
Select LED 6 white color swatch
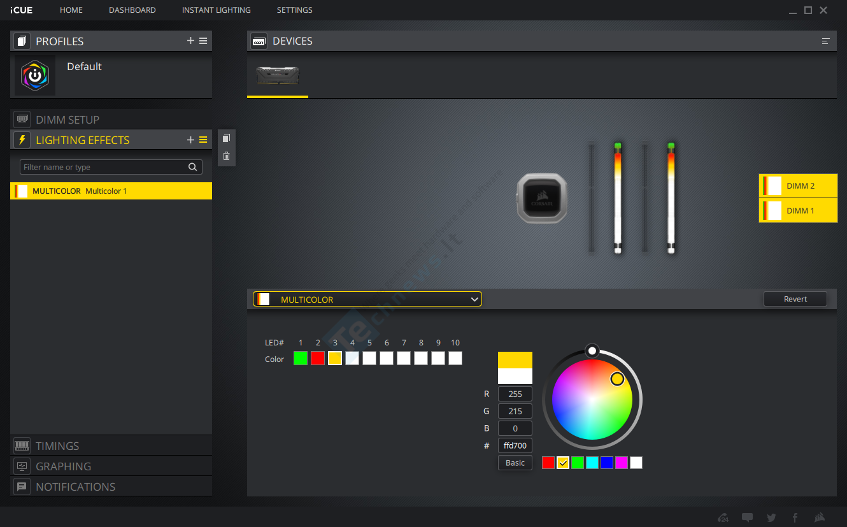click(x=387, y=358)
